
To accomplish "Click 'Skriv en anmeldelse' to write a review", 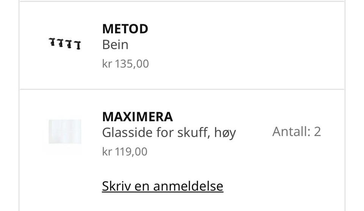I will 162,186.
